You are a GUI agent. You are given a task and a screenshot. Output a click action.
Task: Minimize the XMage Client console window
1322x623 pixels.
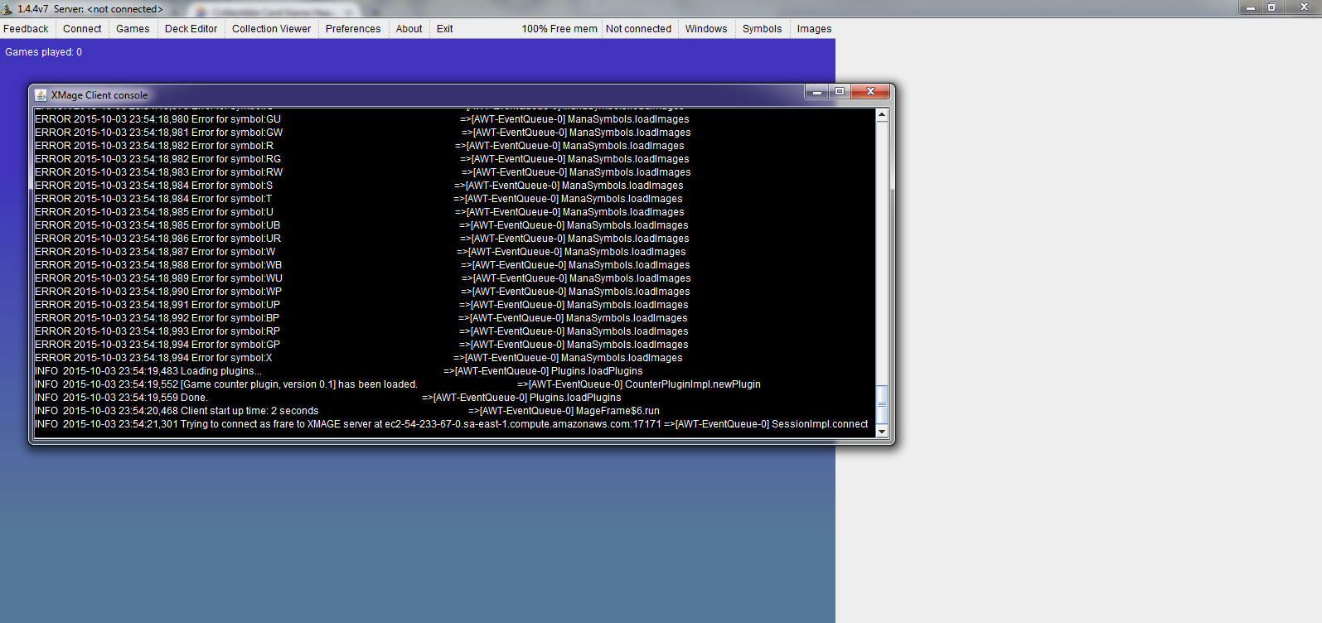816,92
